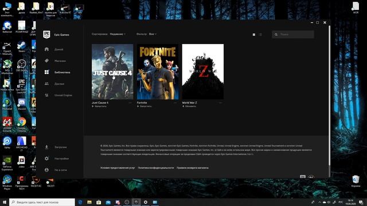Open Steam desktop shortcut
Screen dimensions: 367x206
point(22,46)
